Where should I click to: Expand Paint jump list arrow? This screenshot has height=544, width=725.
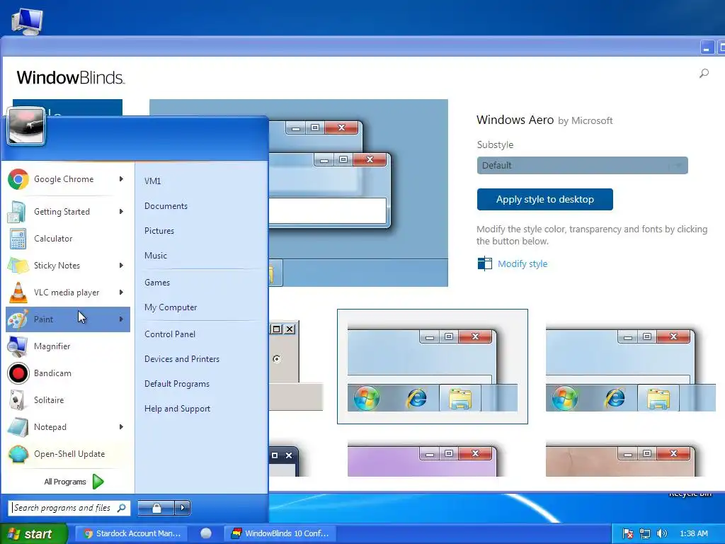point(121,319)
